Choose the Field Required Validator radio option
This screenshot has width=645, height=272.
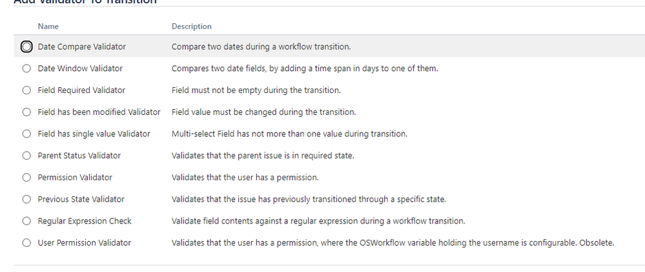click(26, 90)
